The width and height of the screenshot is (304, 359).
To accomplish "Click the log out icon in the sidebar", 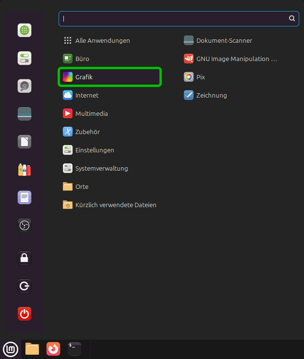I will coord(24,286).
